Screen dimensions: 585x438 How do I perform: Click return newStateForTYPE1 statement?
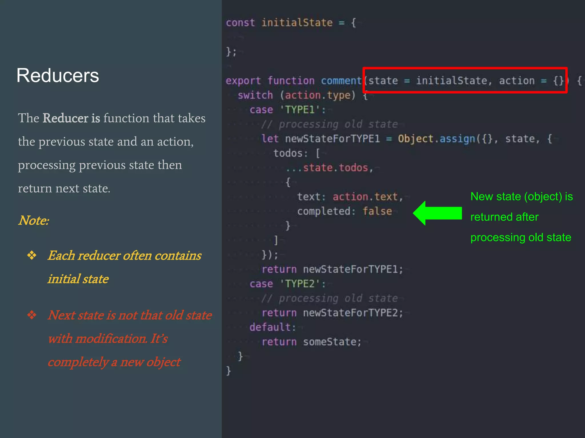332,269
